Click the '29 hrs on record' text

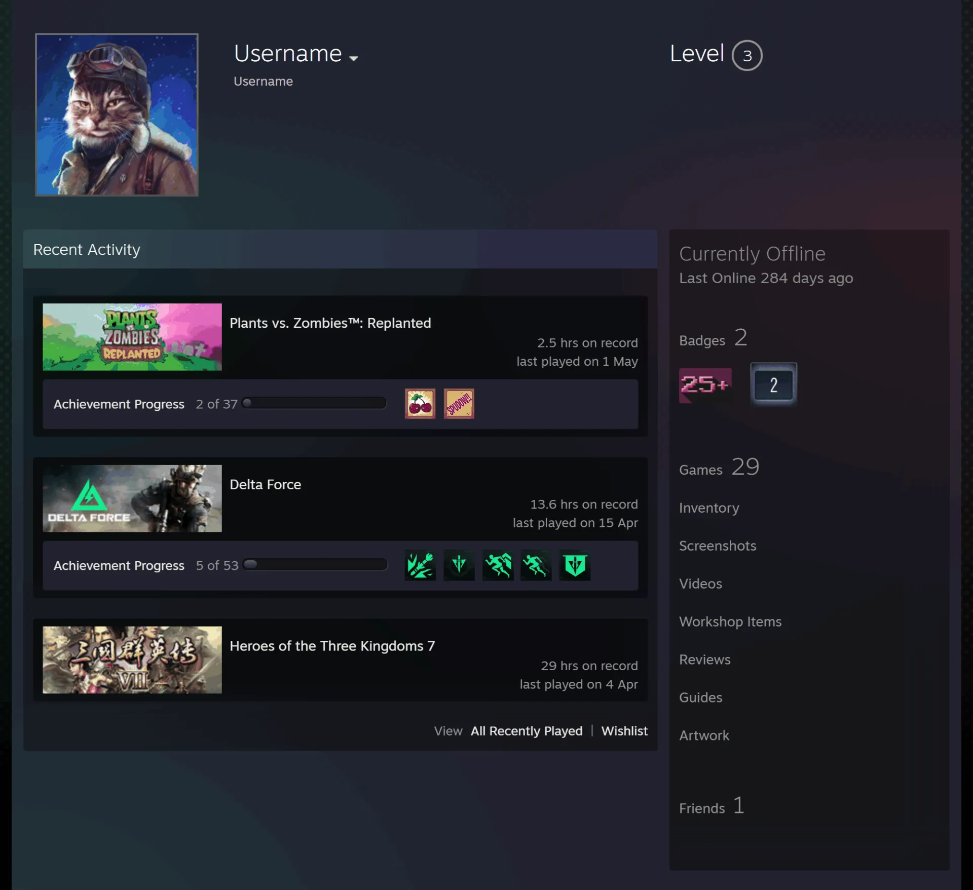pos(589,666)
